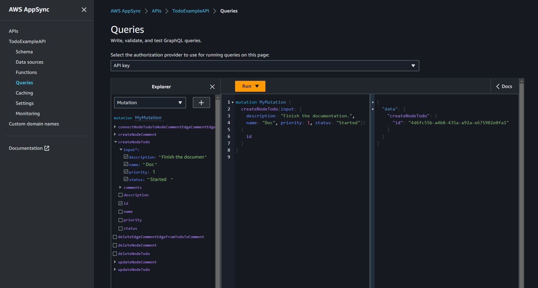
Task: Close the AWS AppSync sidebar panel
Action: 84,10
